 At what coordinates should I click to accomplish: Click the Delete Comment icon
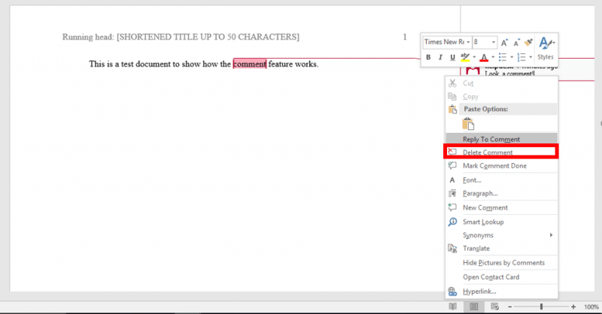point(452,152)
